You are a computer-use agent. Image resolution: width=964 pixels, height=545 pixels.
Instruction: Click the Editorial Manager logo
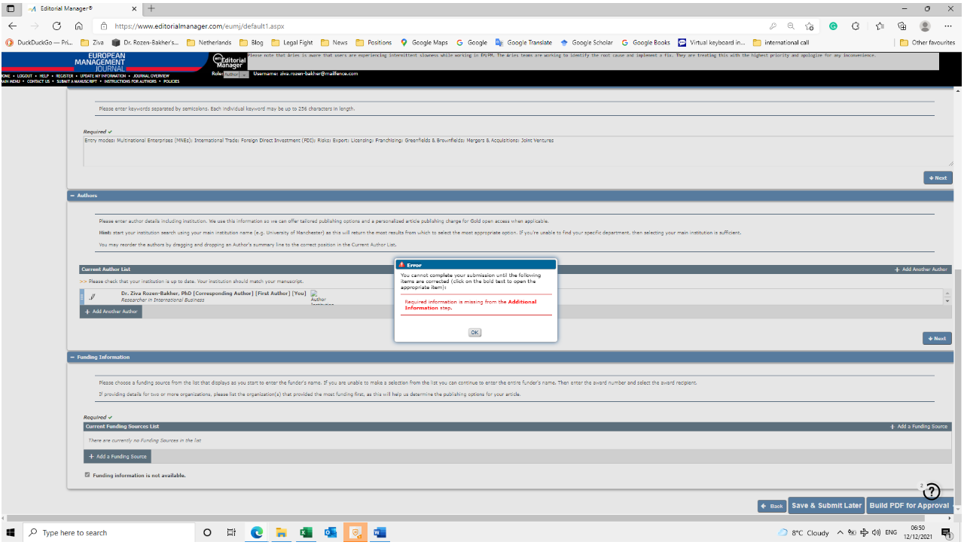(230, 62)
